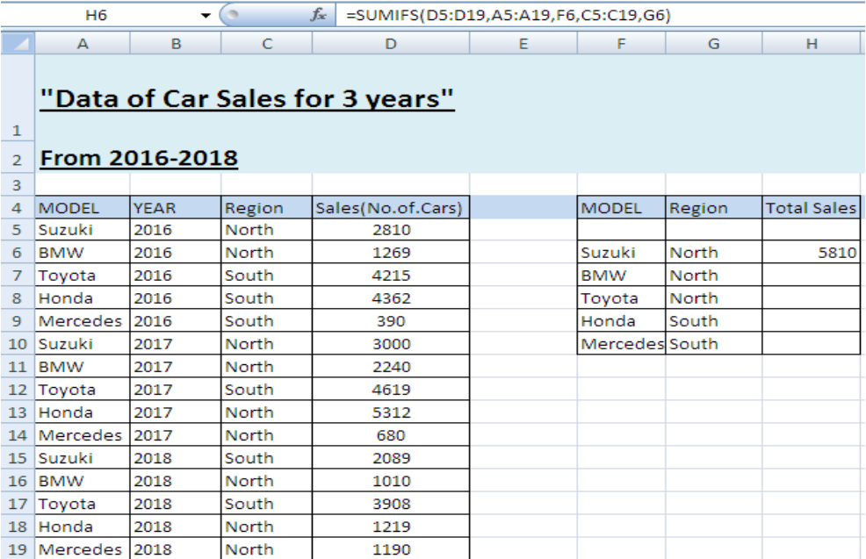Click the sales value 4619
The height and width of the screenshot is (559, 866).
coord(391,391)
